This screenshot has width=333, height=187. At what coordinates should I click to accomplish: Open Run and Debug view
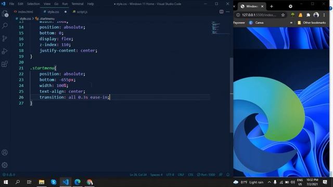click(x=5, y=51)
